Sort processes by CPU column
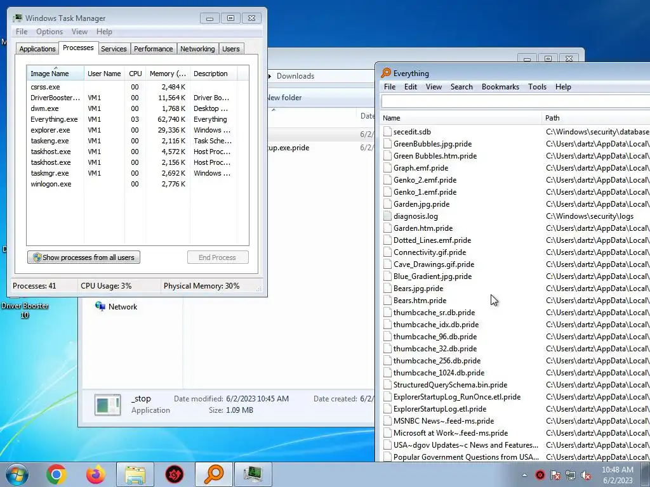The height and width of the screenshot is (487, 650). point(135,74)
